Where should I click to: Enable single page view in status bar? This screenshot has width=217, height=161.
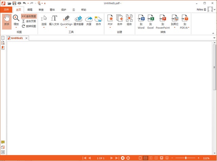(140, 158)
